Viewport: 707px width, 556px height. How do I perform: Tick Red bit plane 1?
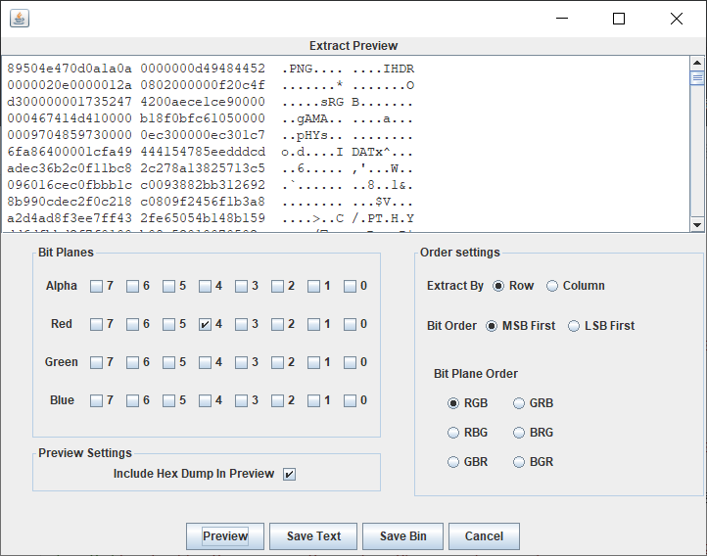(x=313, y=324)
